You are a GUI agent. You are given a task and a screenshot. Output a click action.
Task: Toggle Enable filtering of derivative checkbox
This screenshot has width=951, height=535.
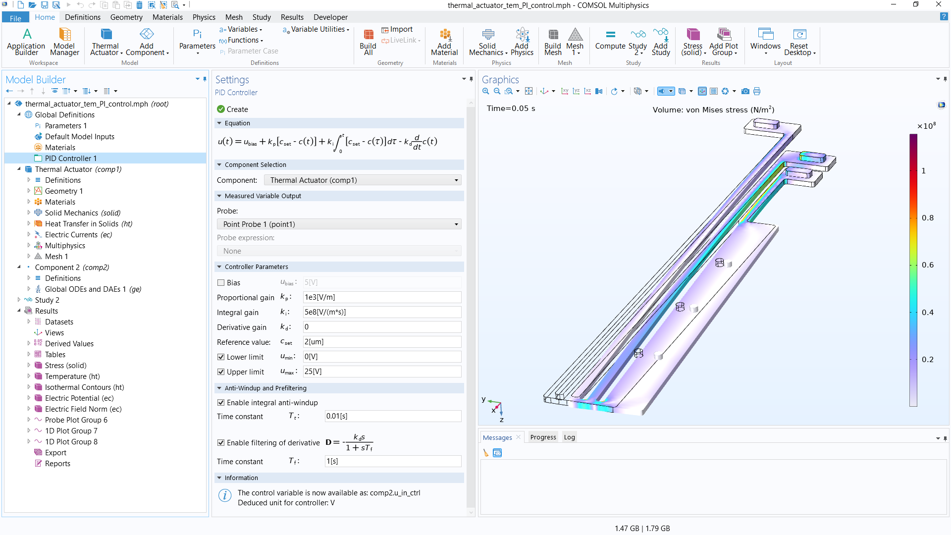(x=221, y=443)
